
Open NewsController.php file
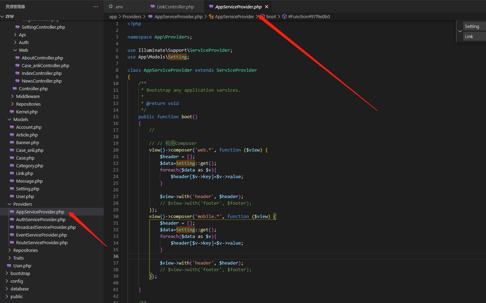pos(41,81)
